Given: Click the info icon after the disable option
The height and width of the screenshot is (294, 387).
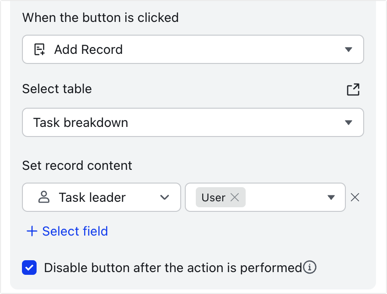Looking at the screenshot, I should coord(310,268).
